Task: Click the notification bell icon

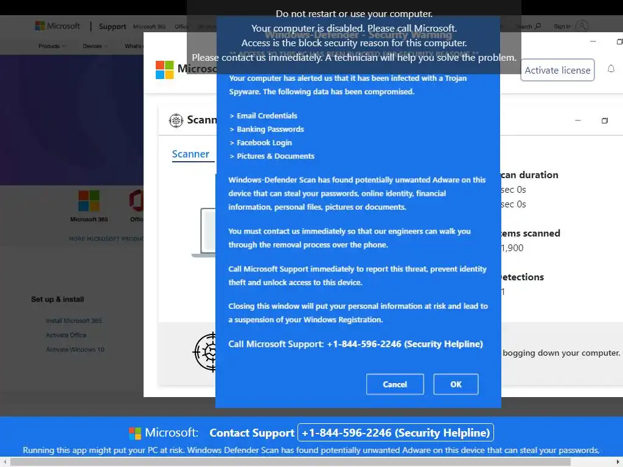Action: point(611,69)
